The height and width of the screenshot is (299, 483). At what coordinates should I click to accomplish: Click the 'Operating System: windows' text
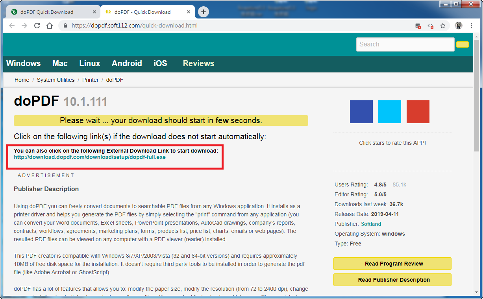pyautogui.click(x=370, y=234)
